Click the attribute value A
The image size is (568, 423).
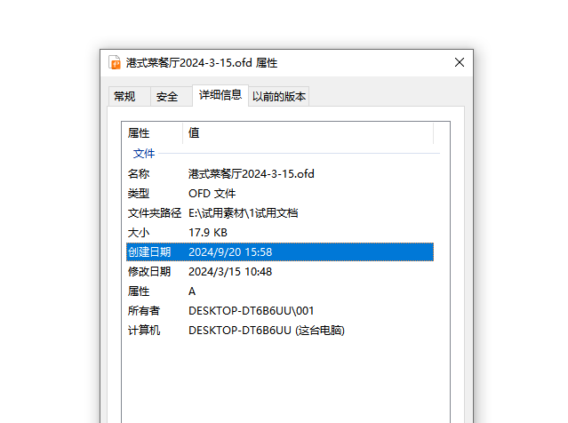coord(192,291)
